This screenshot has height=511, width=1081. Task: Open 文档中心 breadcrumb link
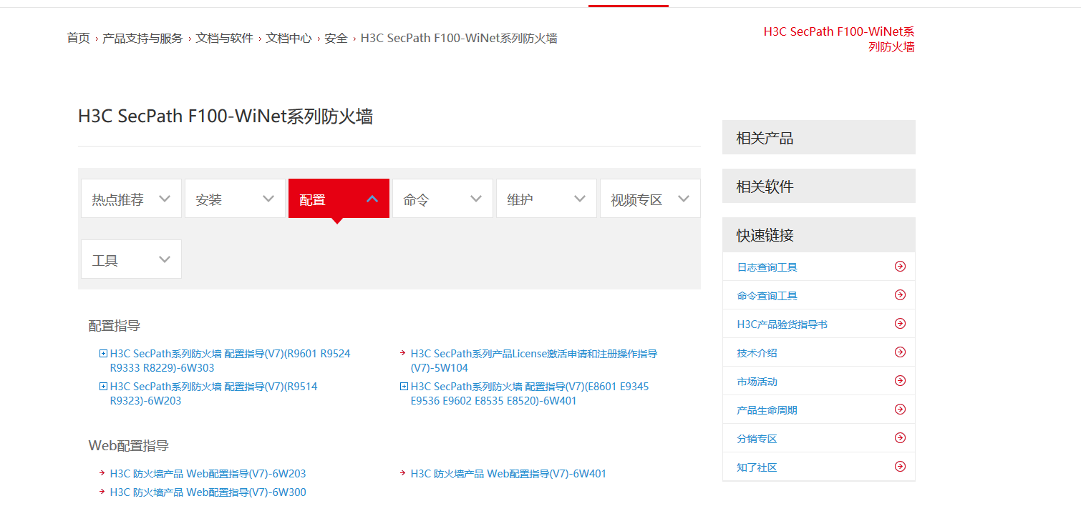point(289,38)
